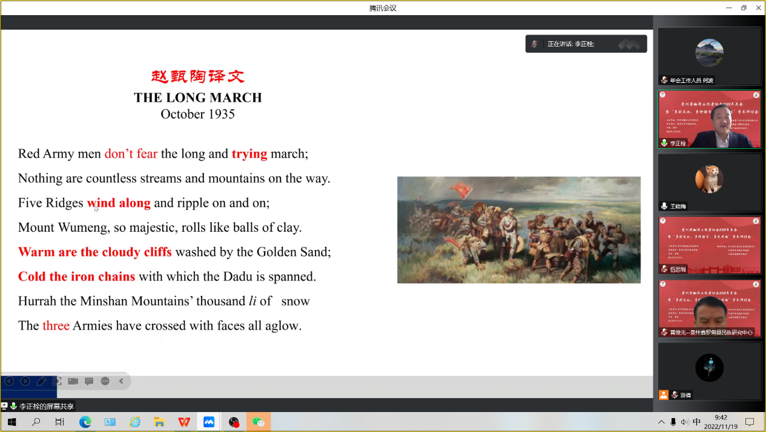This screenshot has height=432, width=766.
Task: Open Windows search from the taskbar
Action: 36,422
